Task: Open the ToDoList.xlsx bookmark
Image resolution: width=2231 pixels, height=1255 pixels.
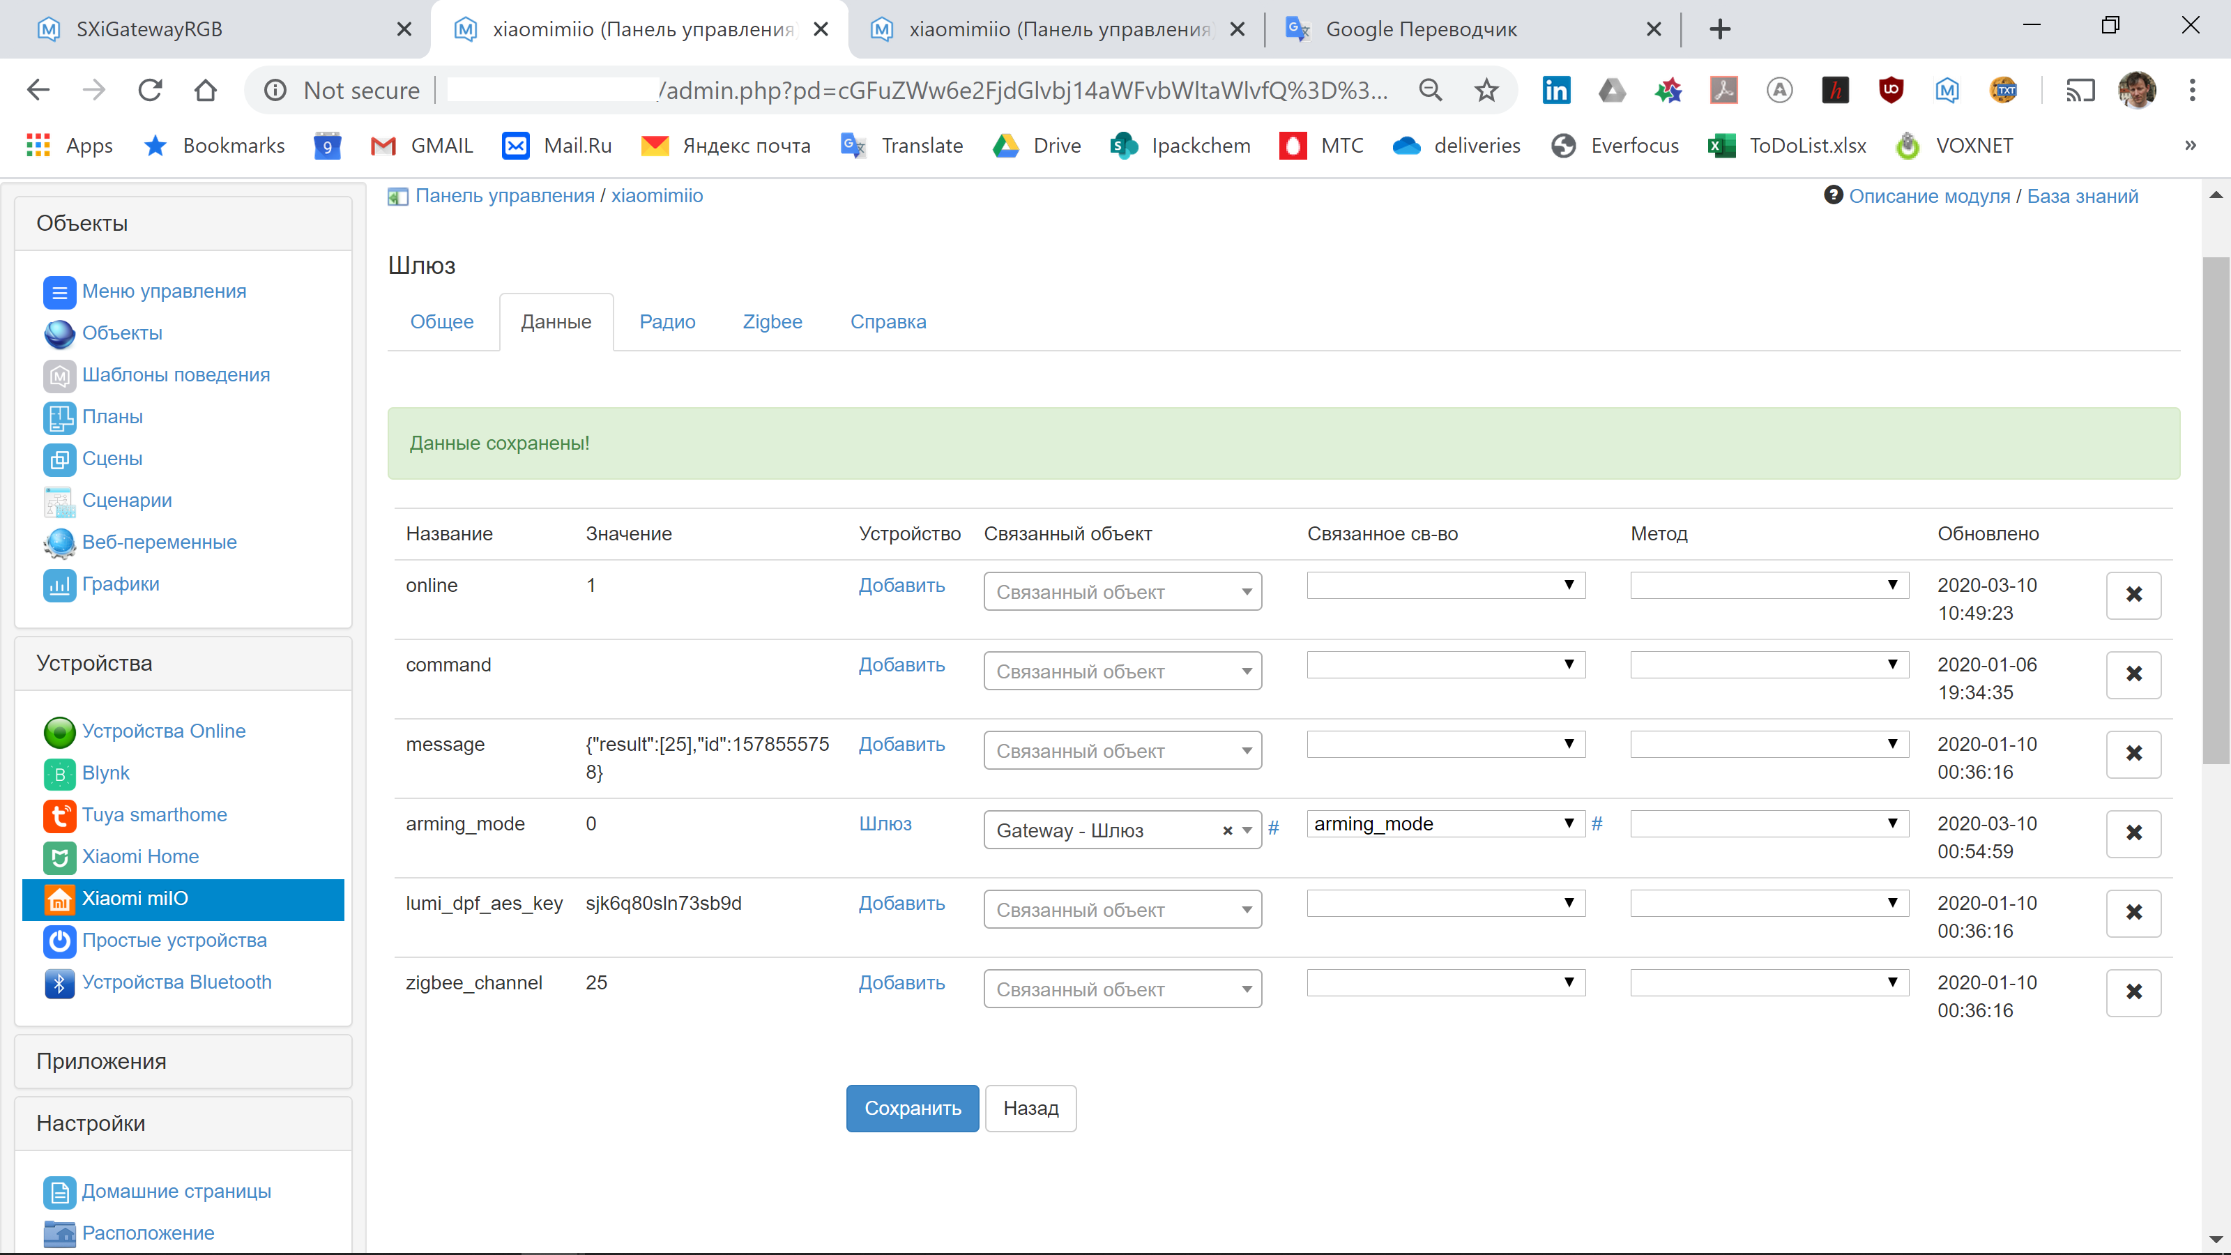Action: pyautogui.click(x=1787, y=146)
